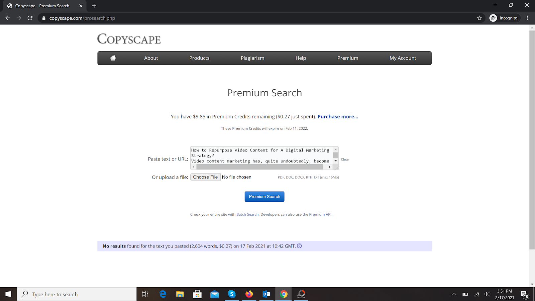Viewport: 535px width, 301px height.
Task: Open Task View on the taskbar
Action: tap(145, 294)
